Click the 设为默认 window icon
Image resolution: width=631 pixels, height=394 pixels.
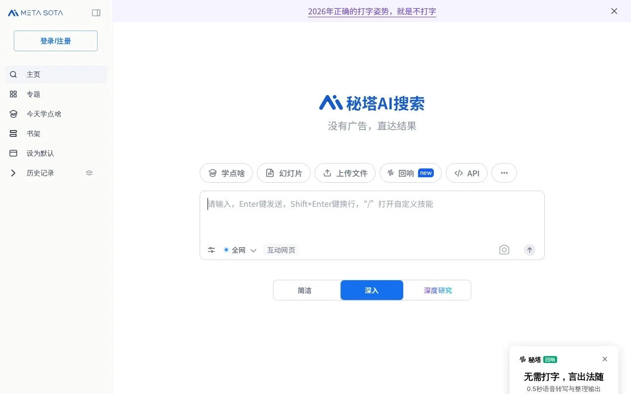13,153
